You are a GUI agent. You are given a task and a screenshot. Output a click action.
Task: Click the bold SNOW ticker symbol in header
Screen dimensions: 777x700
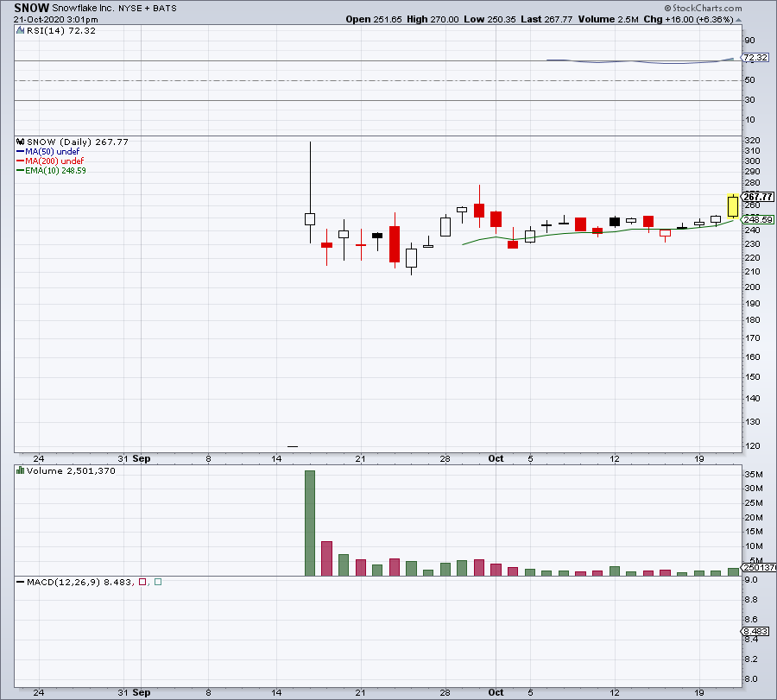click(x=32, y=8)
